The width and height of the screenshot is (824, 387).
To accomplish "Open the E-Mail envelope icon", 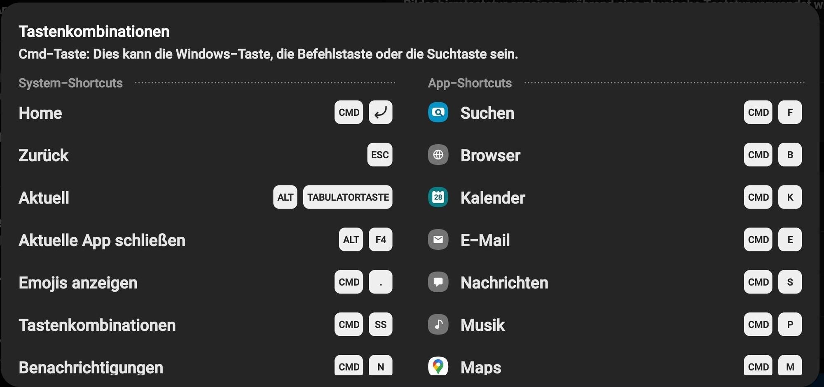I will click(x=438, y=240).
